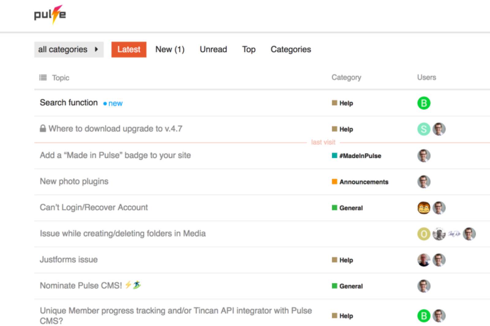Viewport: 490px width, 326px height.
Task: Click the lock icon on download upgrade topic
Action: click(43, 128)
